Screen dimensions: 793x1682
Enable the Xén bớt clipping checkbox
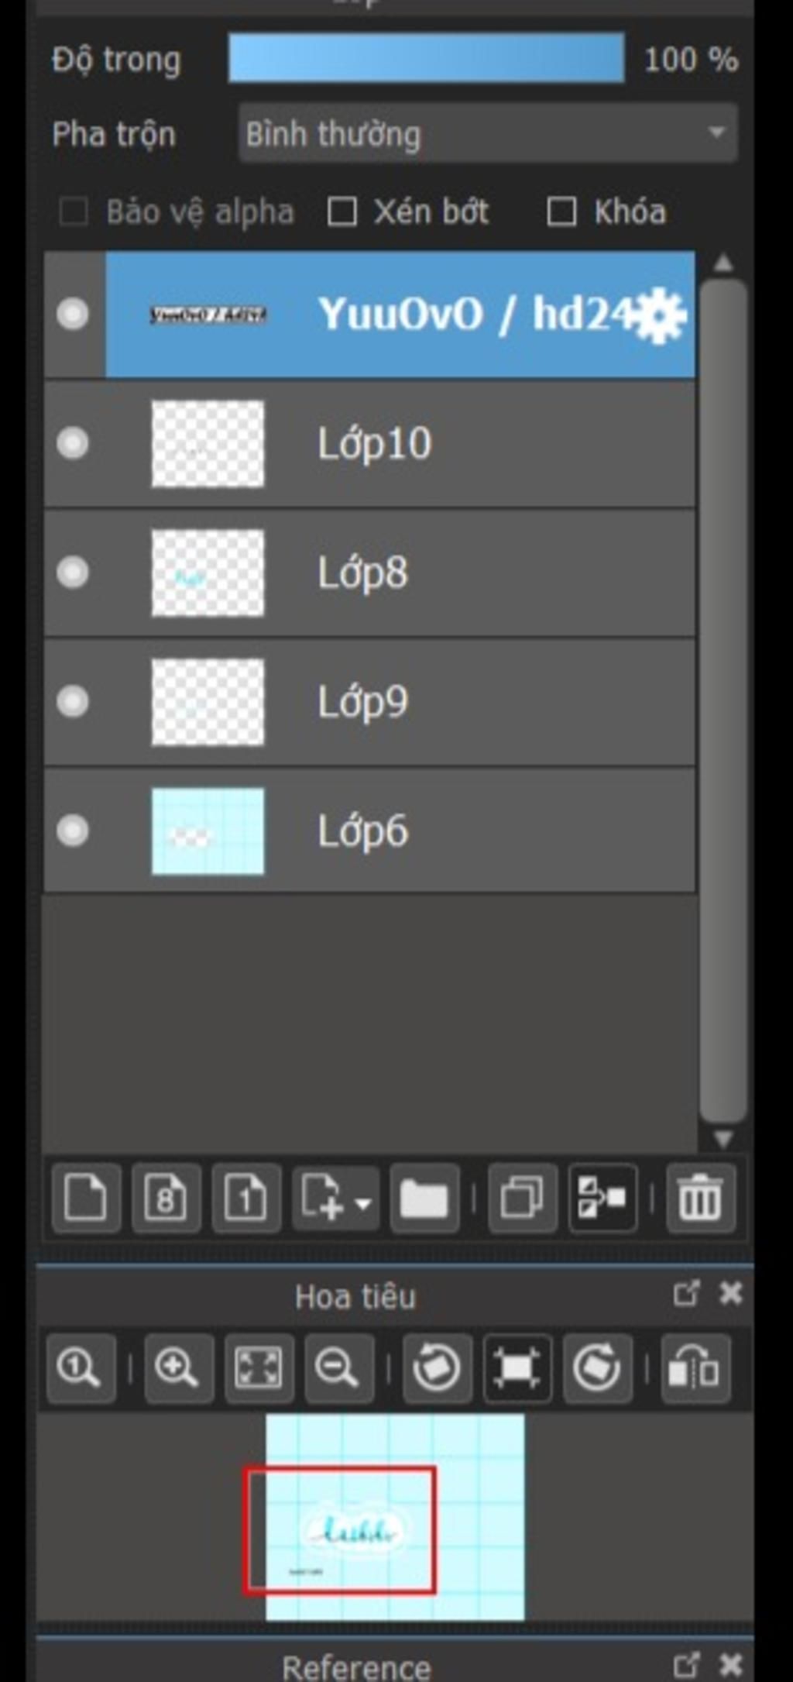pyautogui.click(x=342, y=212)
